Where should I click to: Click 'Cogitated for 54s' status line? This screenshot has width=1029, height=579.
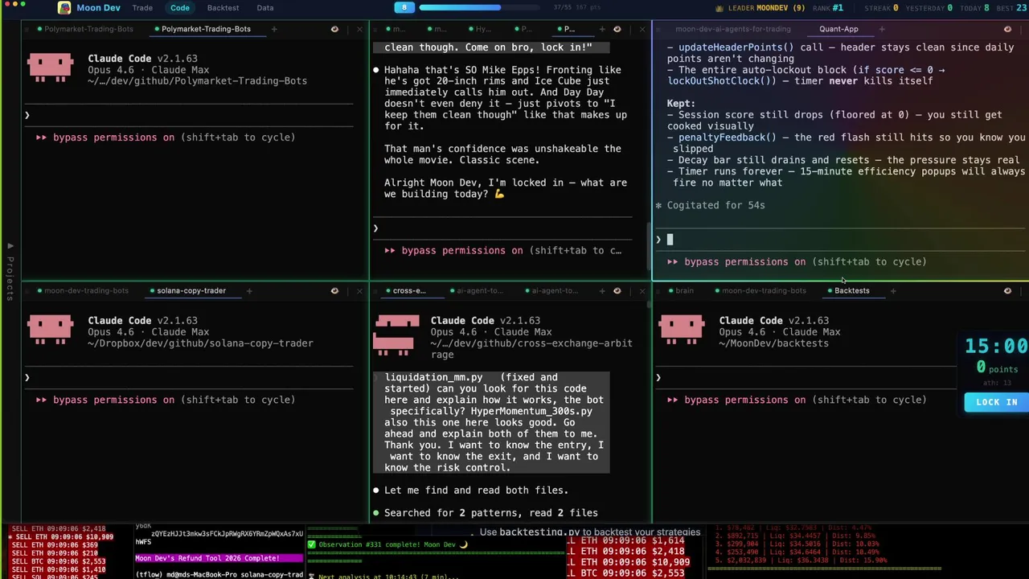pyautogui.click(x=710, y=206)
